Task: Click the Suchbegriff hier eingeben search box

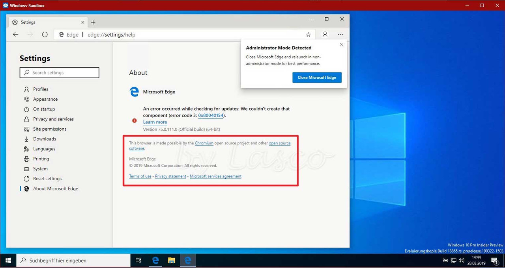Action: (73, 261)
